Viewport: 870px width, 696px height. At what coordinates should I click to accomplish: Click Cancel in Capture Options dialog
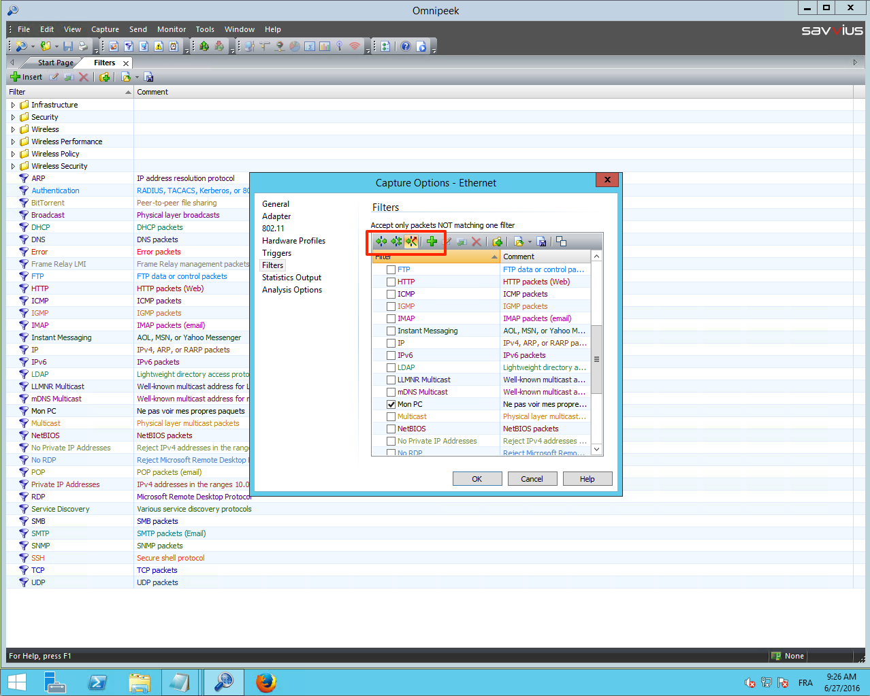coord(532,479)
